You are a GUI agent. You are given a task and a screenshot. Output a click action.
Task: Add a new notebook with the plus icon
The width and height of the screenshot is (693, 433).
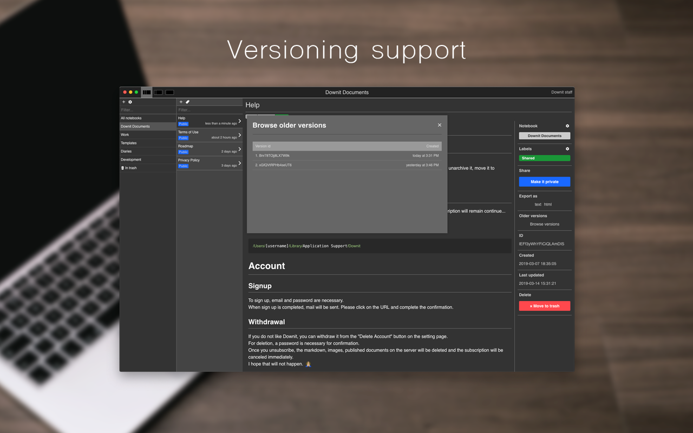(123, 102)
